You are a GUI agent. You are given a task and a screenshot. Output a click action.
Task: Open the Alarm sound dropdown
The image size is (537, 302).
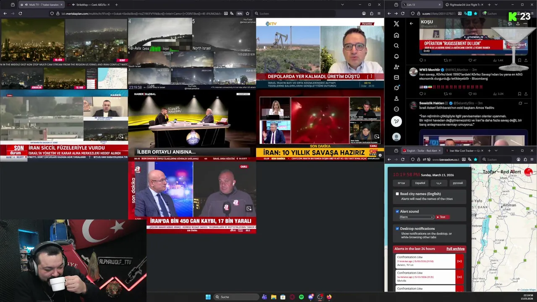pyautogui.click(x=416, y=217)
